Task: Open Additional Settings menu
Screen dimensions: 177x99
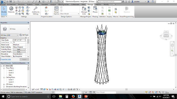Action: pos(36,11)
